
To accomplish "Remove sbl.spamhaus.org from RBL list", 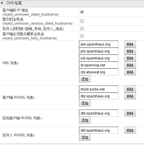I will click(130, 58).
